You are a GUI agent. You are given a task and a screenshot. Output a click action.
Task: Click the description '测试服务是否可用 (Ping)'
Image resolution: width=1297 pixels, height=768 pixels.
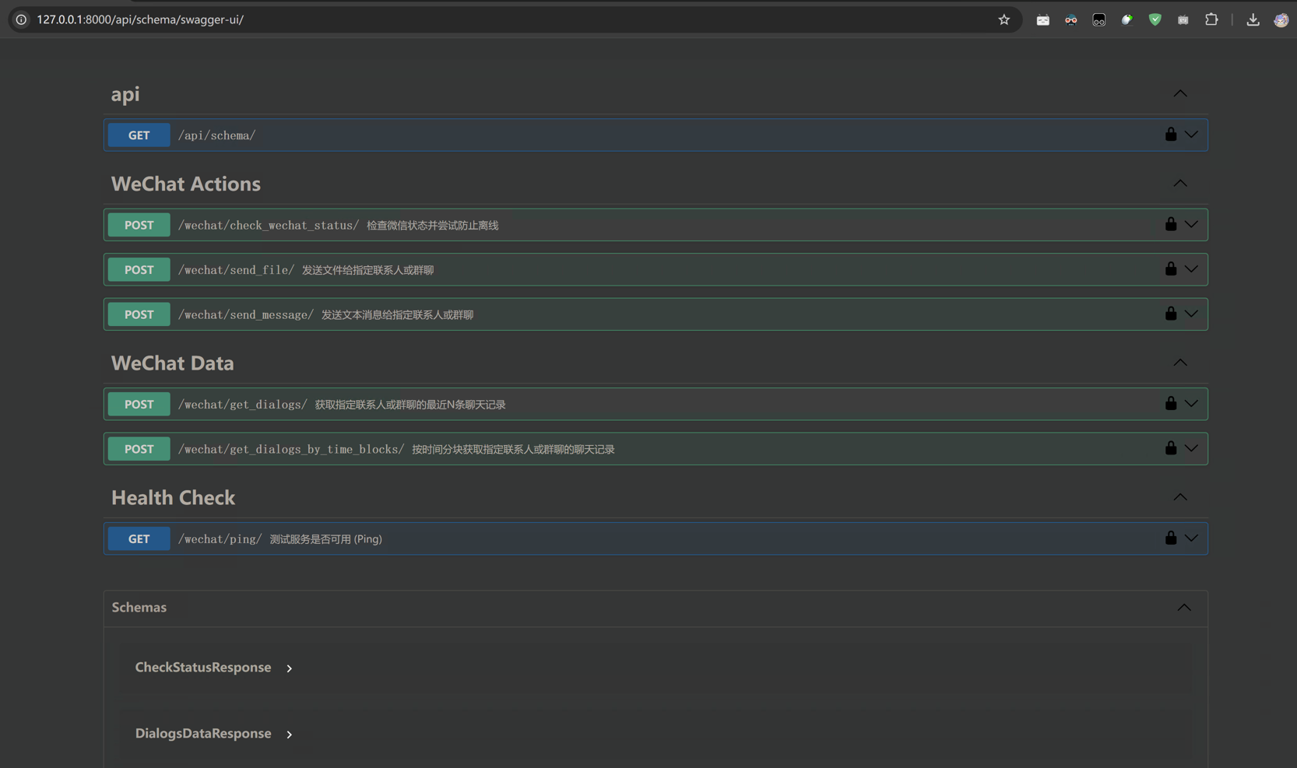click(326, 539)
